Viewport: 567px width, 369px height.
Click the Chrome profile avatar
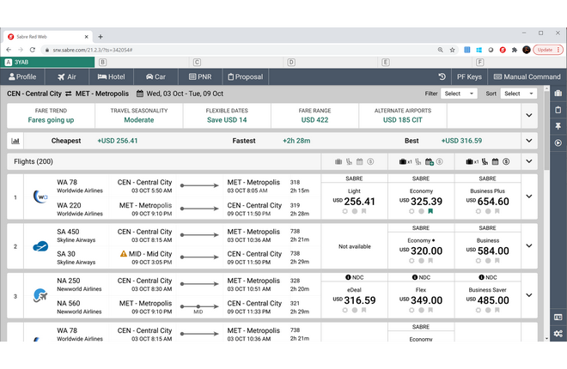[x=527, y=50]
